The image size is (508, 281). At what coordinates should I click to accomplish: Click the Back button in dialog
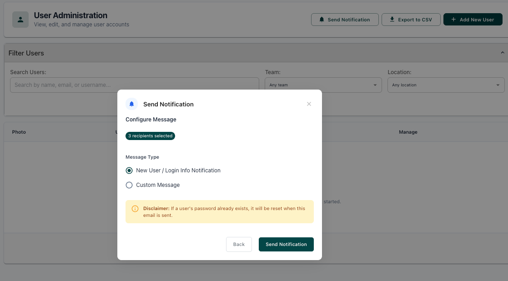point(239,245)
